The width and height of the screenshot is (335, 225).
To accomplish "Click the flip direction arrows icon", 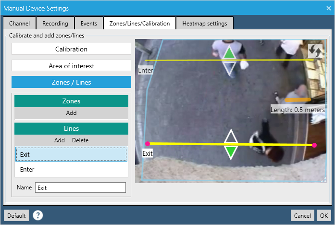I will (315, 51).
